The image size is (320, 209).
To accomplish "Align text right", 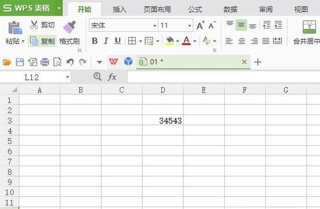I will (x=254, y=41).
